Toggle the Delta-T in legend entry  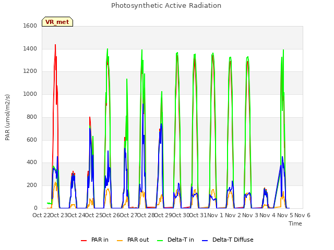(175, 240)
